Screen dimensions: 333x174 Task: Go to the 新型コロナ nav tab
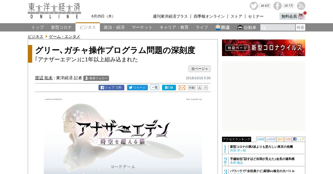click(x=61, y=27)
